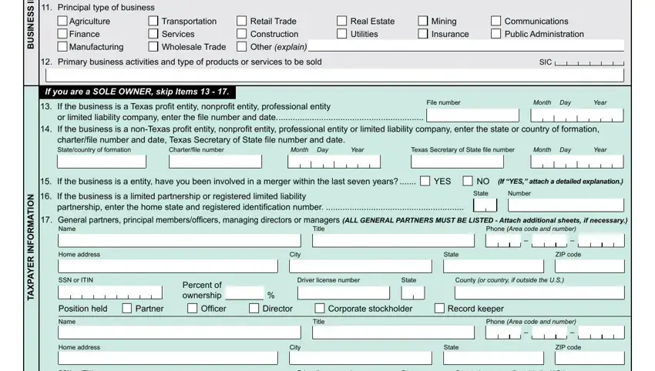This screenshot has height=371, width=655.
Task: Click the item 16 identification Number field
Action: click(x=566, y=205)
